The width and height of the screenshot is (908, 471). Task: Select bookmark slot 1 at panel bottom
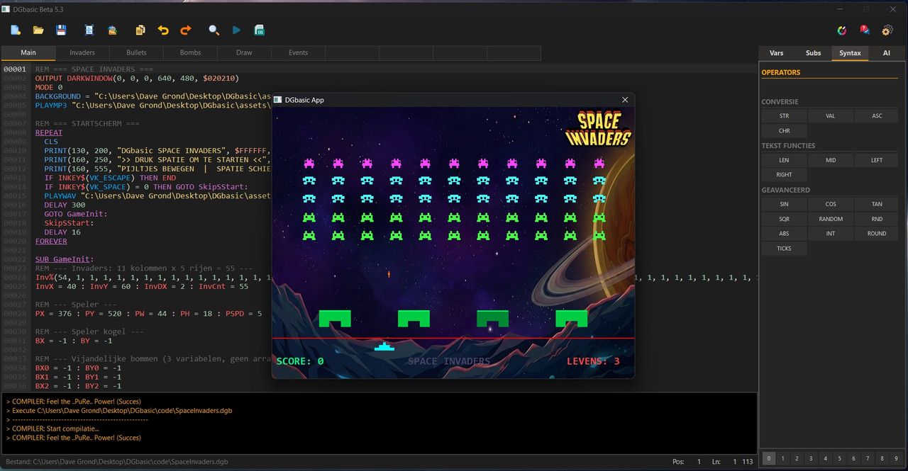tap(783, 459)
